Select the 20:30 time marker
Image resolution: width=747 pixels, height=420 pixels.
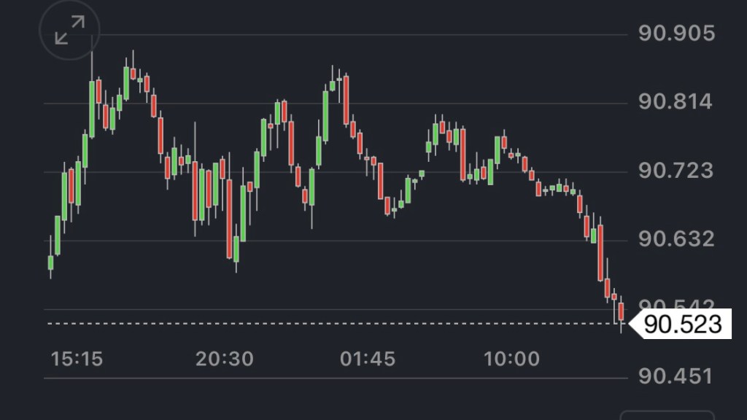point(224,359)
